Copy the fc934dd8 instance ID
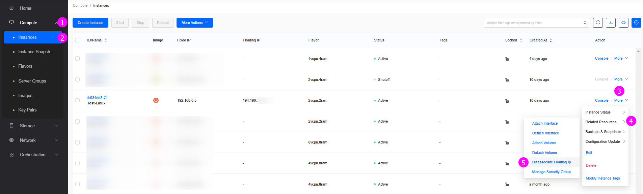This screenshot has height=194, width=643. 106,98
